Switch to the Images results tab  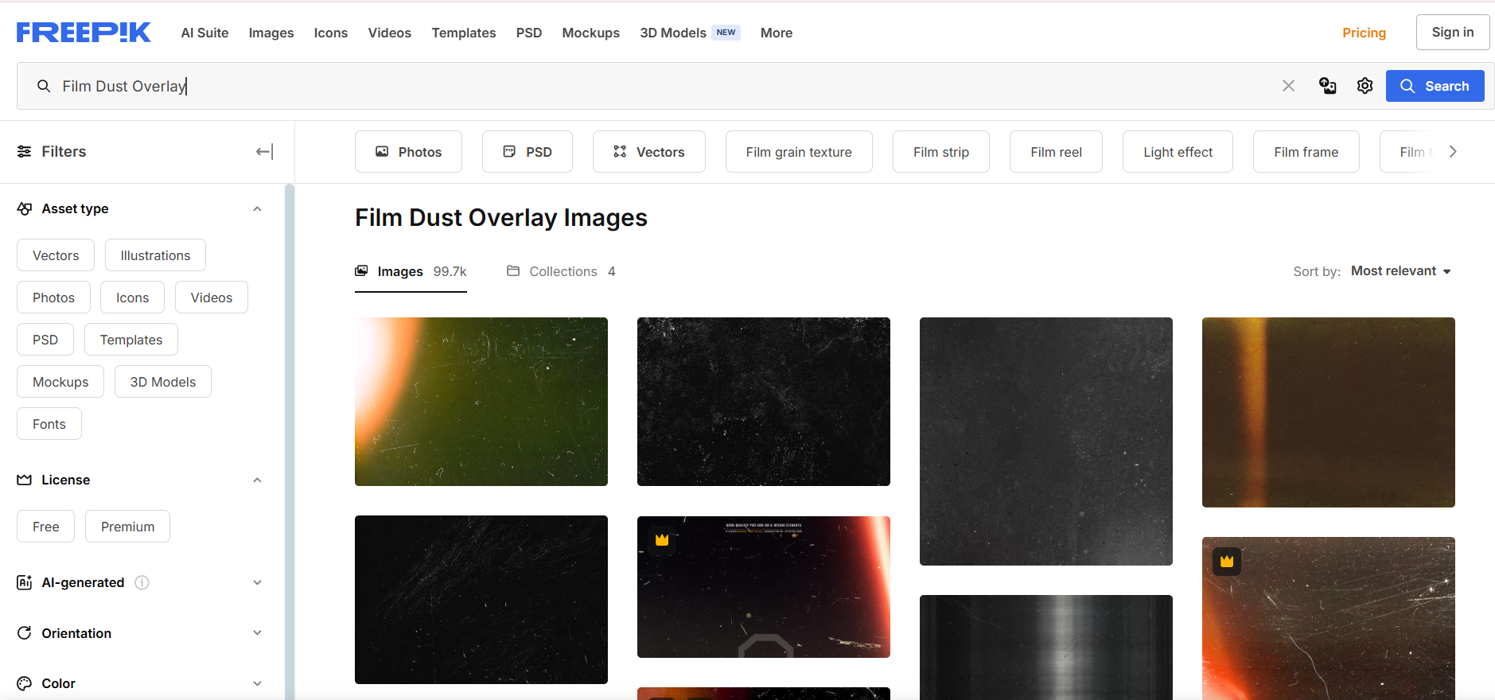pos(411,272)
